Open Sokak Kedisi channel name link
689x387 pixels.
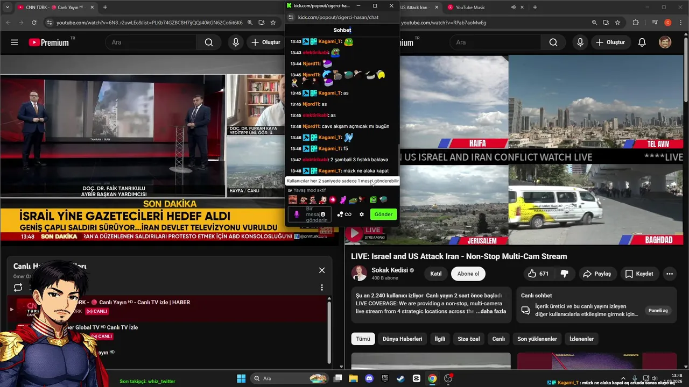[x=390, y=270]
